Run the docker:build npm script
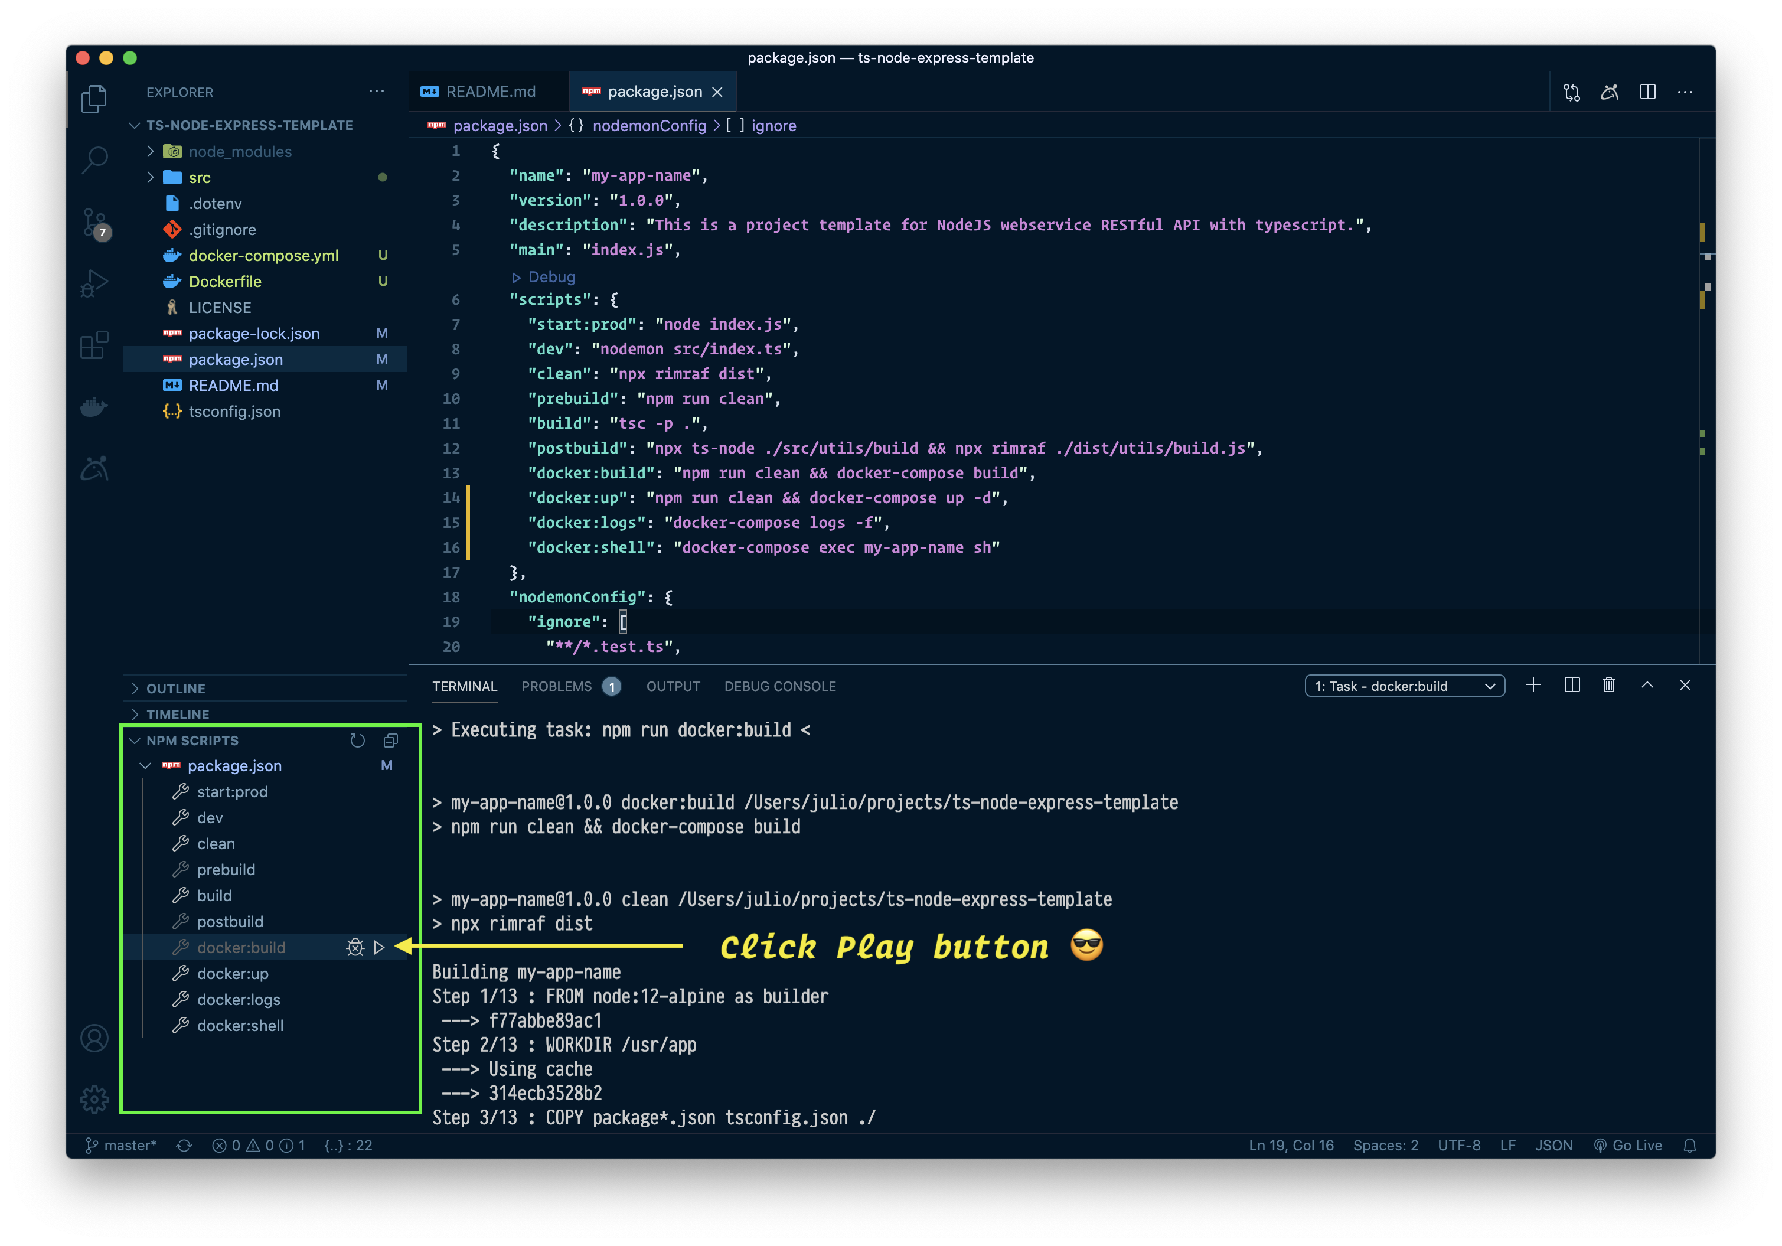Screen dimensions: 1782x1246 (x=378, y=947)
